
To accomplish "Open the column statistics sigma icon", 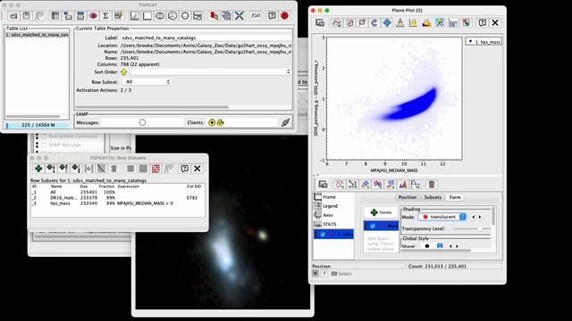I will 105,16.
